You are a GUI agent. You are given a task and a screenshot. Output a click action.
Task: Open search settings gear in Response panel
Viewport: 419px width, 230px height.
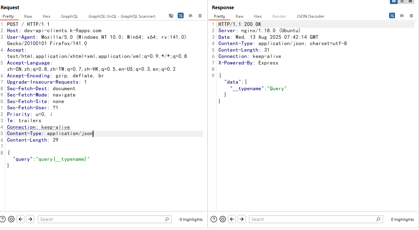click(x=223, y=219)
